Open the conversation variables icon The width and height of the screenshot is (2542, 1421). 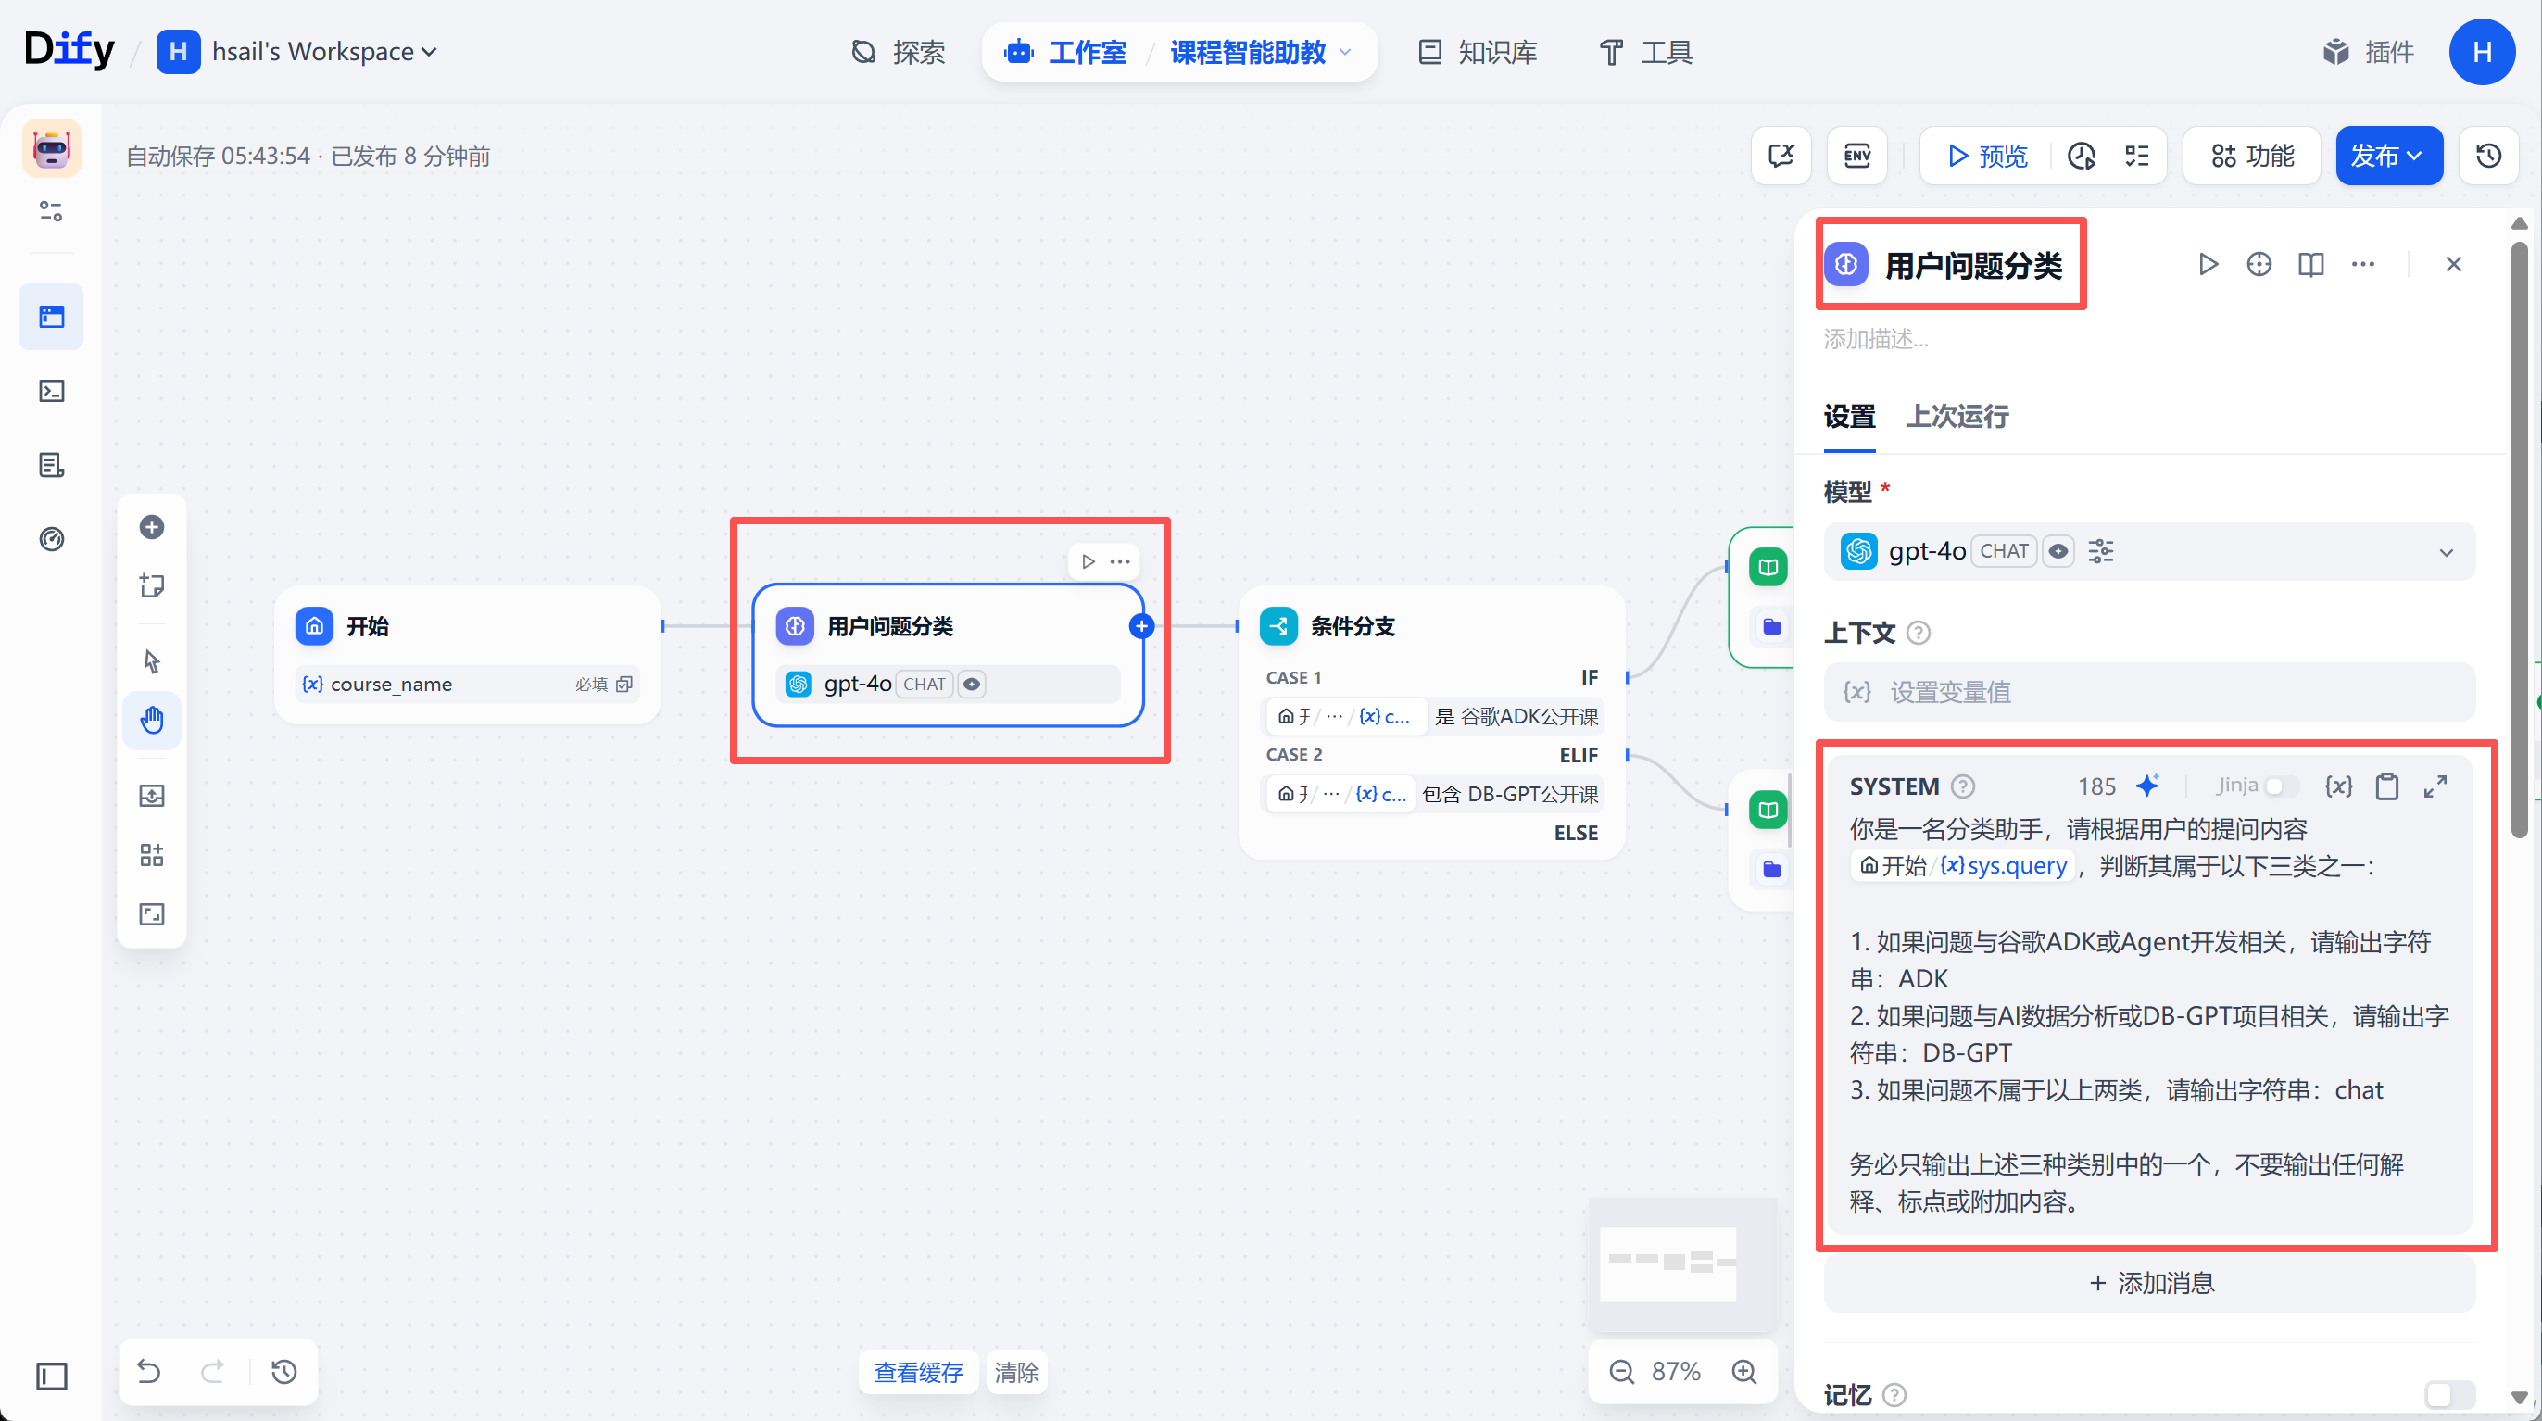click(x=1781, y=156)
